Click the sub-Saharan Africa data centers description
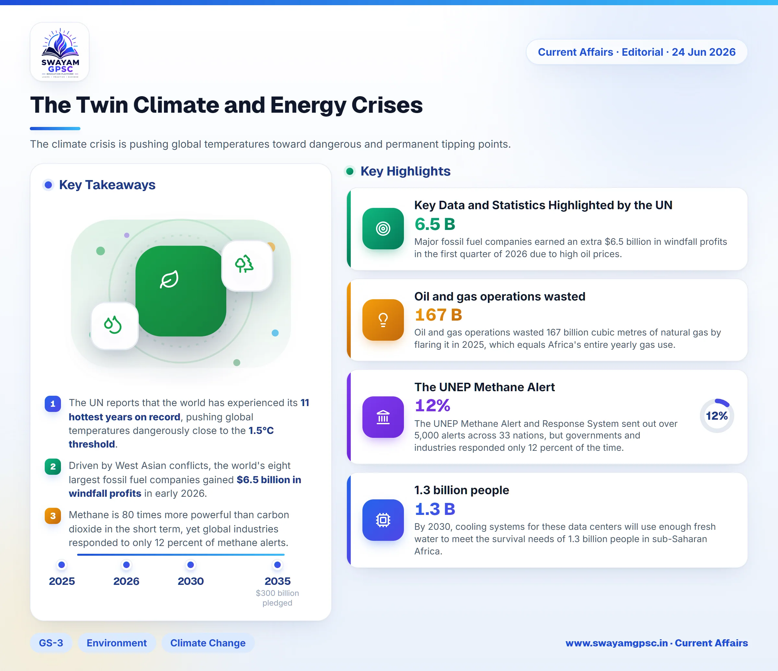The image size is (778, 671). tap(565, 539)
